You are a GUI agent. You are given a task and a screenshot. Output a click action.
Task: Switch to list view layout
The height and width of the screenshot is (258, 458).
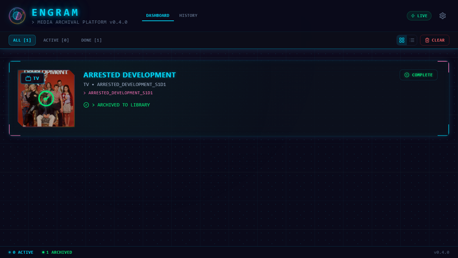click(x=412, y=40)
